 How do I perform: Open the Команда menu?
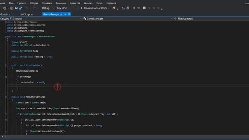(61, 3)
